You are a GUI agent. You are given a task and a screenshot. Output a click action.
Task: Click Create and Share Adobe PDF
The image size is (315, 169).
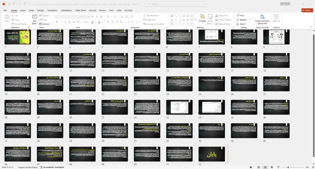(x=262, y=19)
